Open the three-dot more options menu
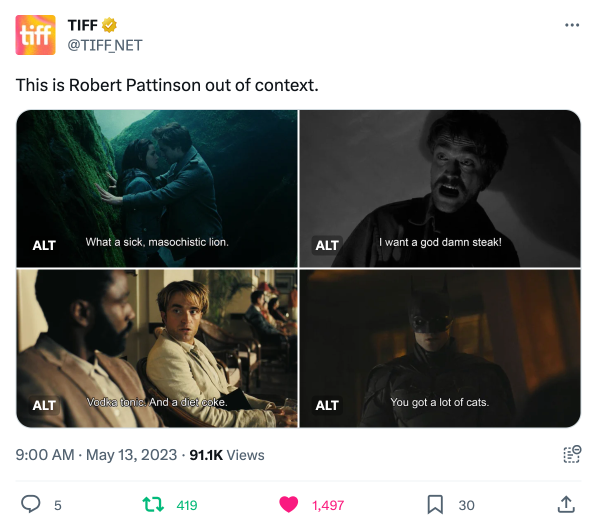This screenshot has height=527, width=596. (x=571, y=25)
